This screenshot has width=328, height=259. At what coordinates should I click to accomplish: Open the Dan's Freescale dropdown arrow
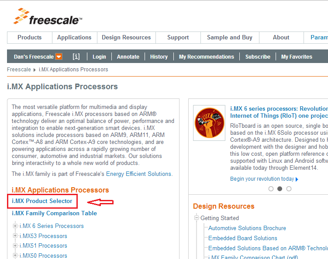coord(59,56)
